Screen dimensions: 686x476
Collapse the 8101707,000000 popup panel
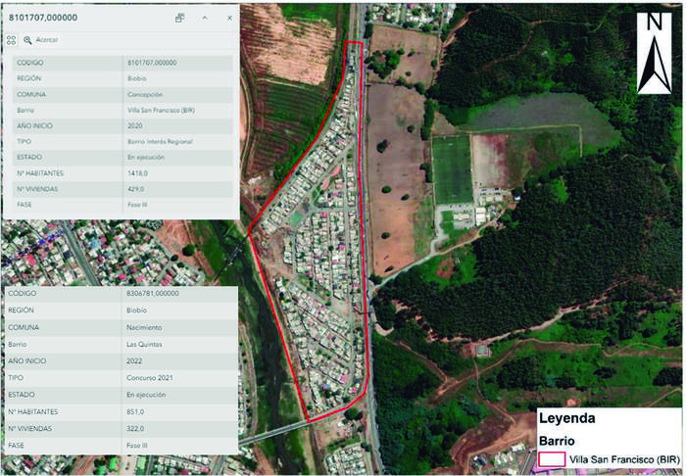pos(205,18)
